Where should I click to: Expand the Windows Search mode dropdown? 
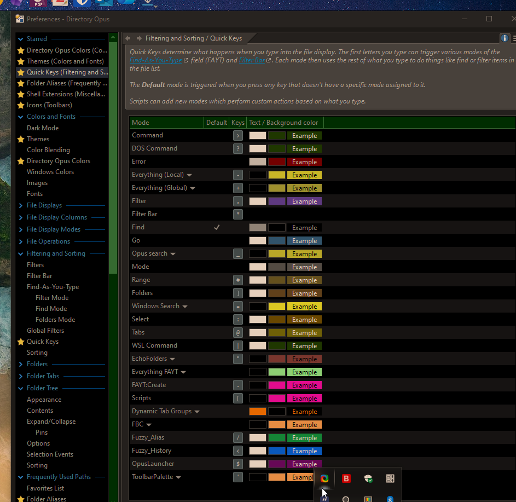click(x=185, y=307)
